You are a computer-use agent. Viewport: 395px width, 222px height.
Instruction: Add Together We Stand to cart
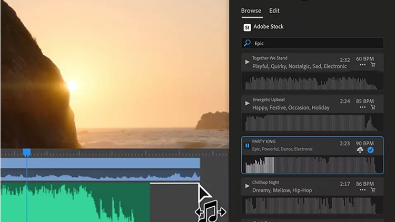[373, 65]
